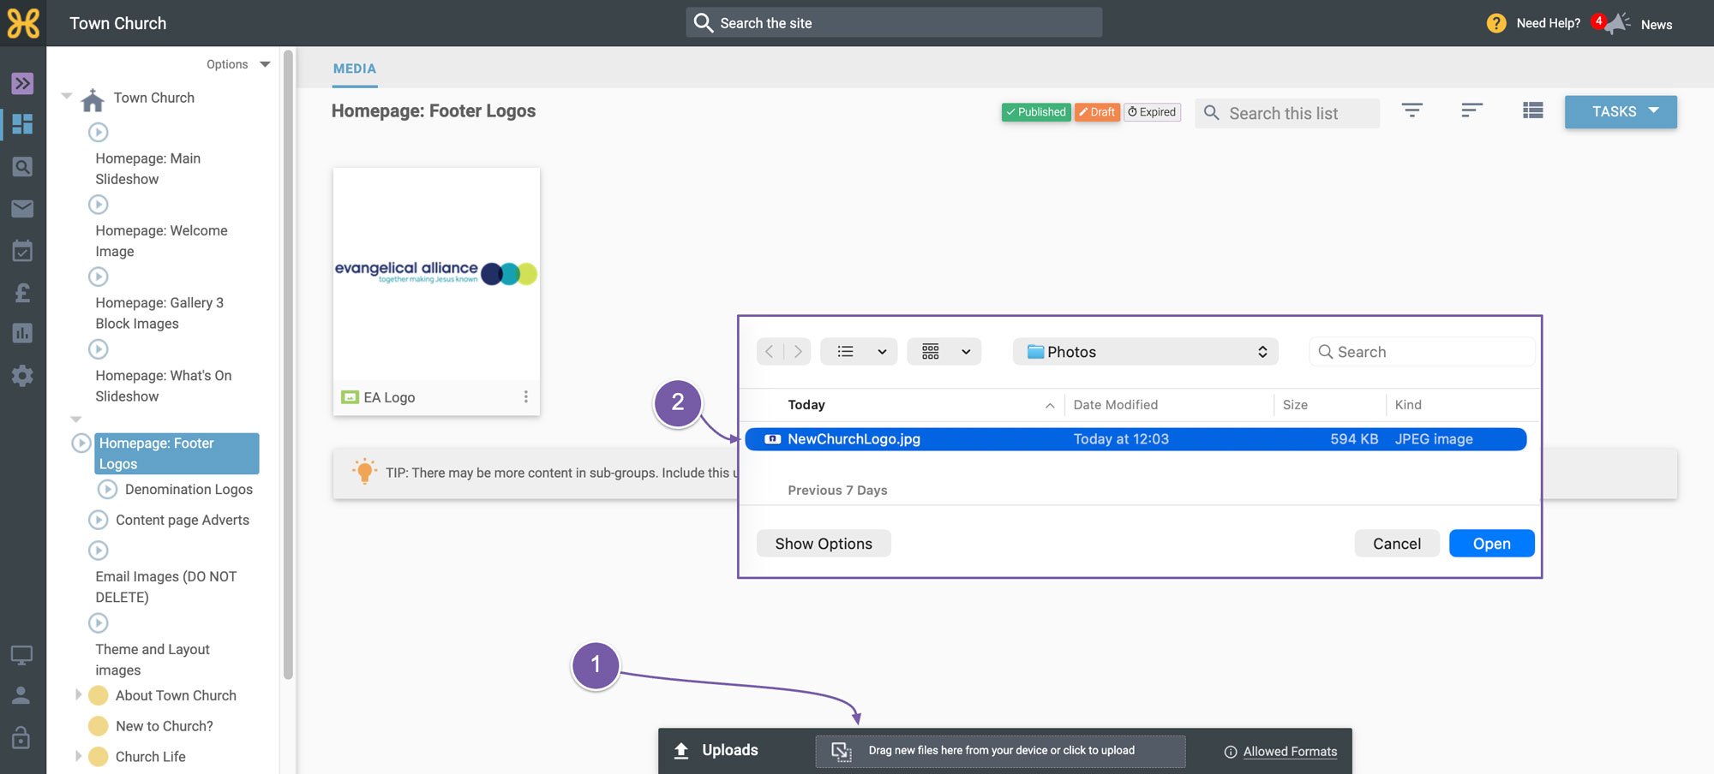Click the Town Church site title
Screen dimensions: 1714x774
[118, 23]
